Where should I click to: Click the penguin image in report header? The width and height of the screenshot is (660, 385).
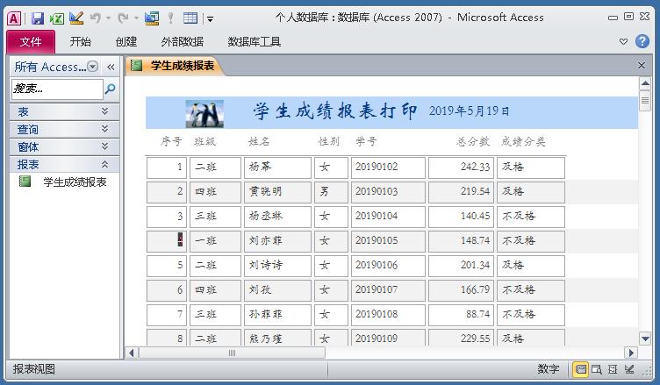coord(204,114)
